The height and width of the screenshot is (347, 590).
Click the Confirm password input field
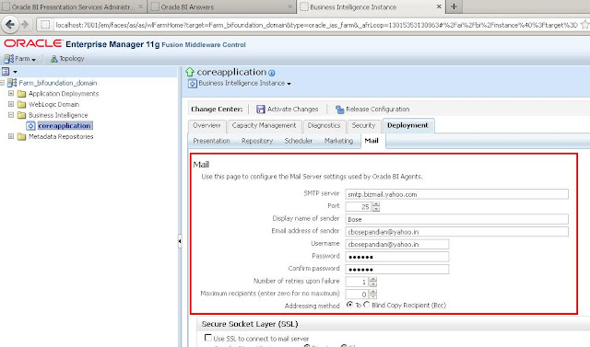[x=397, y=270]
